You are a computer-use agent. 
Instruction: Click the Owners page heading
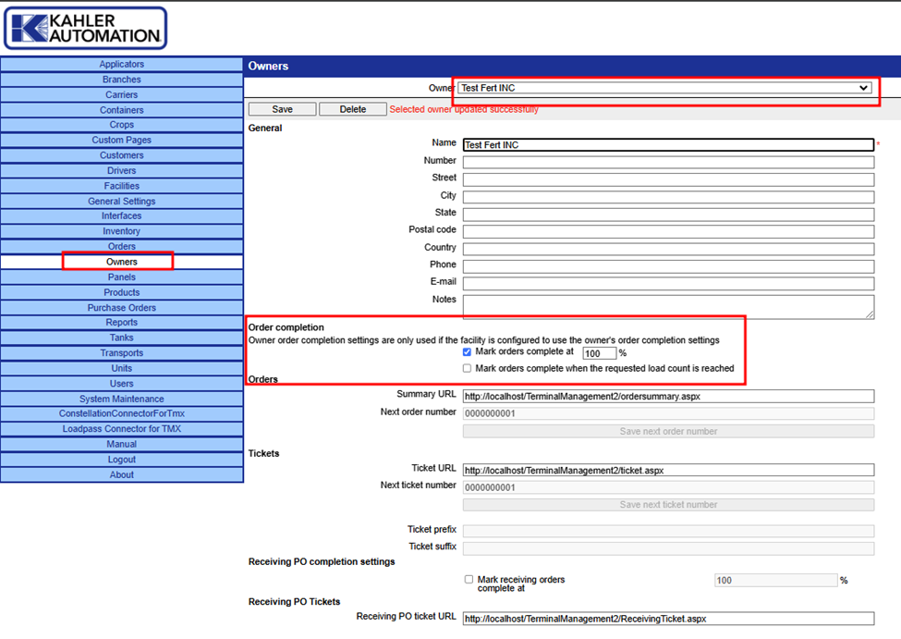pos(268,67)
